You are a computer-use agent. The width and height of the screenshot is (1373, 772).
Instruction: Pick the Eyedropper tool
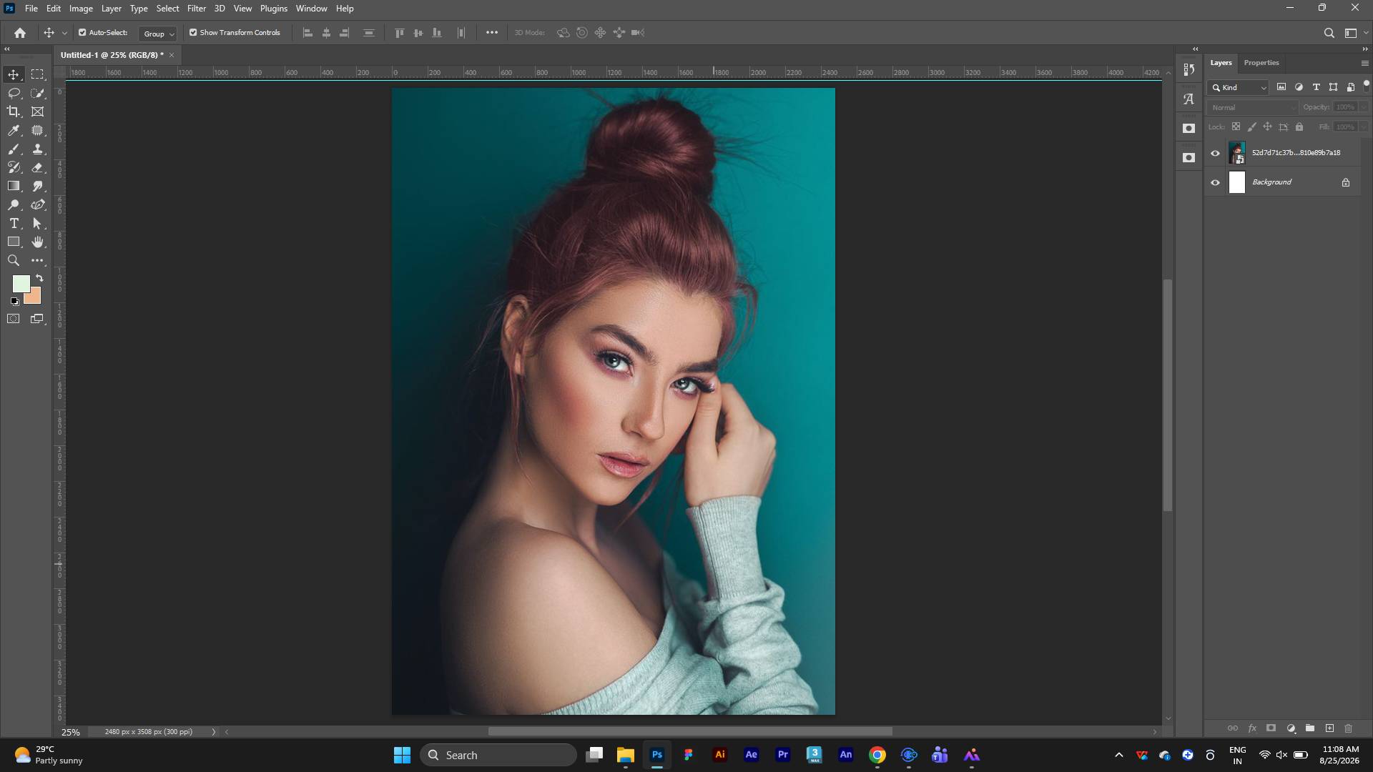pyautogui.click(x=14, y=130)
